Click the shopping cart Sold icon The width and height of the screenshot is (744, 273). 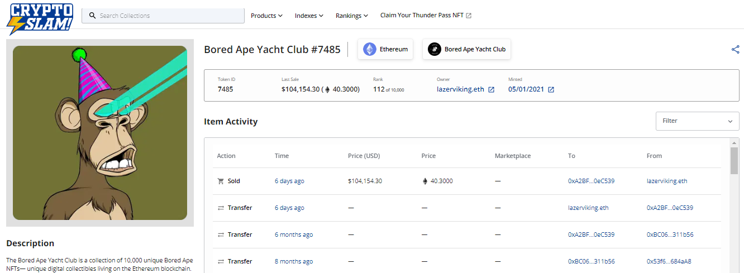point(221,181)
